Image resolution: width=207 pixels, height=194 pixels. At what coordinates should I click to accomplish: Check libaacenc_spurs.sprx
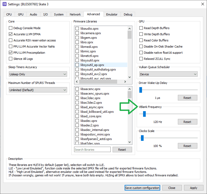(x=77, y=94)
